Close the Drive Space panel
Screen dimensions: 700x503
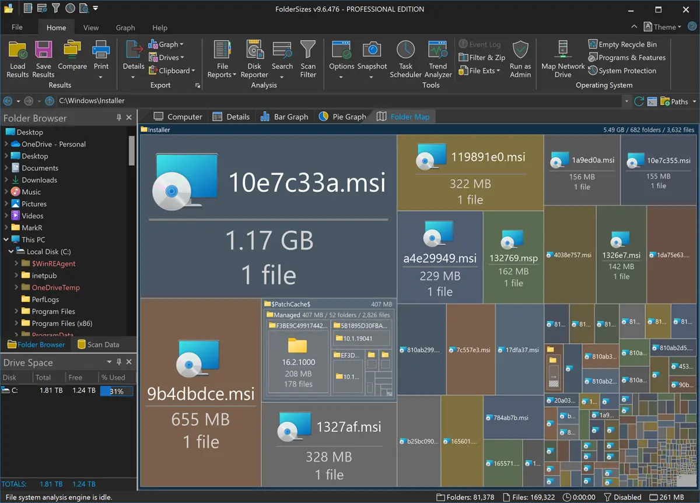tap(129, 362)
